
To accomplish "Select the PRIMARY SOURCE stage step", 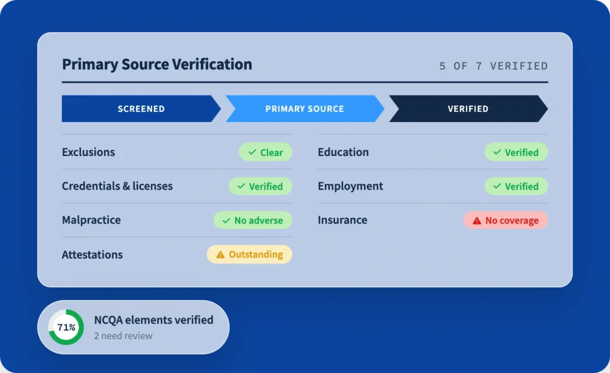I will (304, 108).
